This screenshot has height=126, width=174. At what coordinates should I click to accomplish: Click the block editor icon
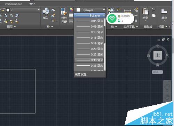[53, 15]
